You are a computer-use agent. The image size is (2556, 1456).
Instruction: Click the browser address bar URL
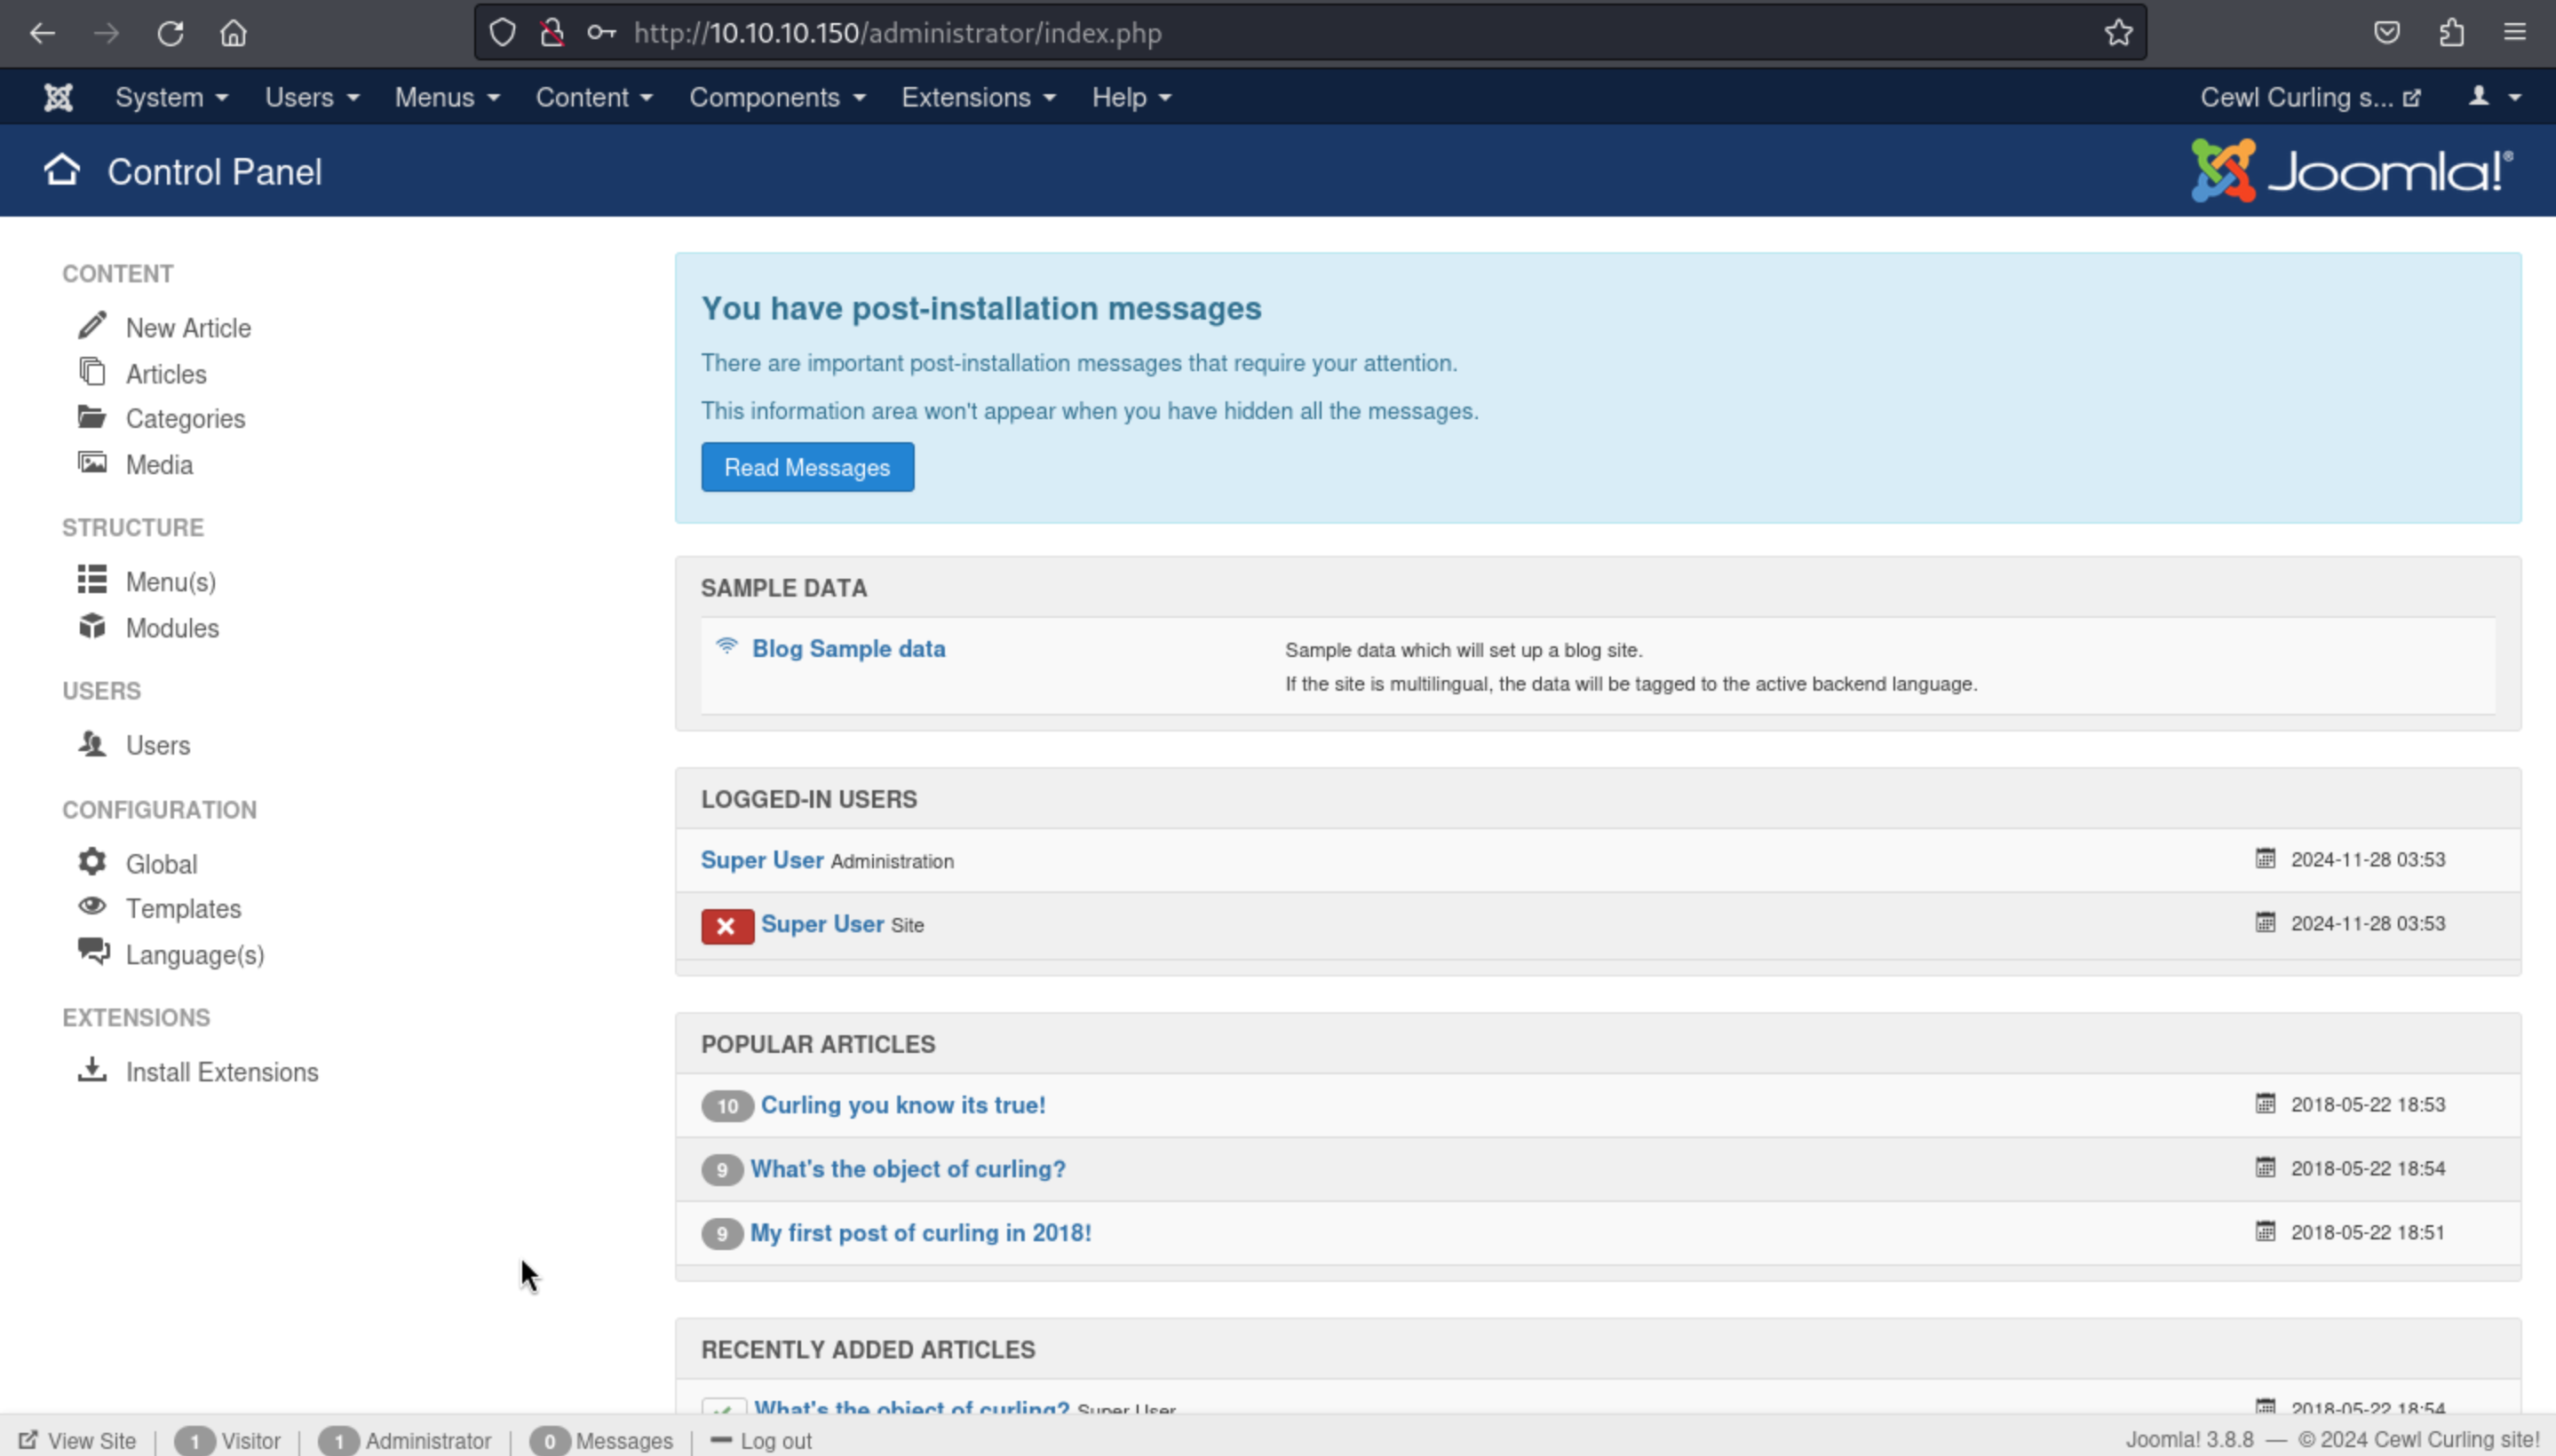coord(897,33)
